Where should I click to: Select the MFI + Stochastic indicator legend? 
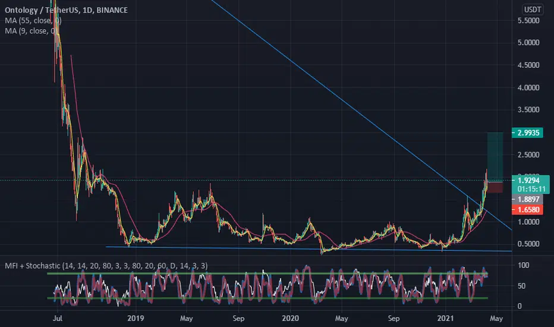106,266
